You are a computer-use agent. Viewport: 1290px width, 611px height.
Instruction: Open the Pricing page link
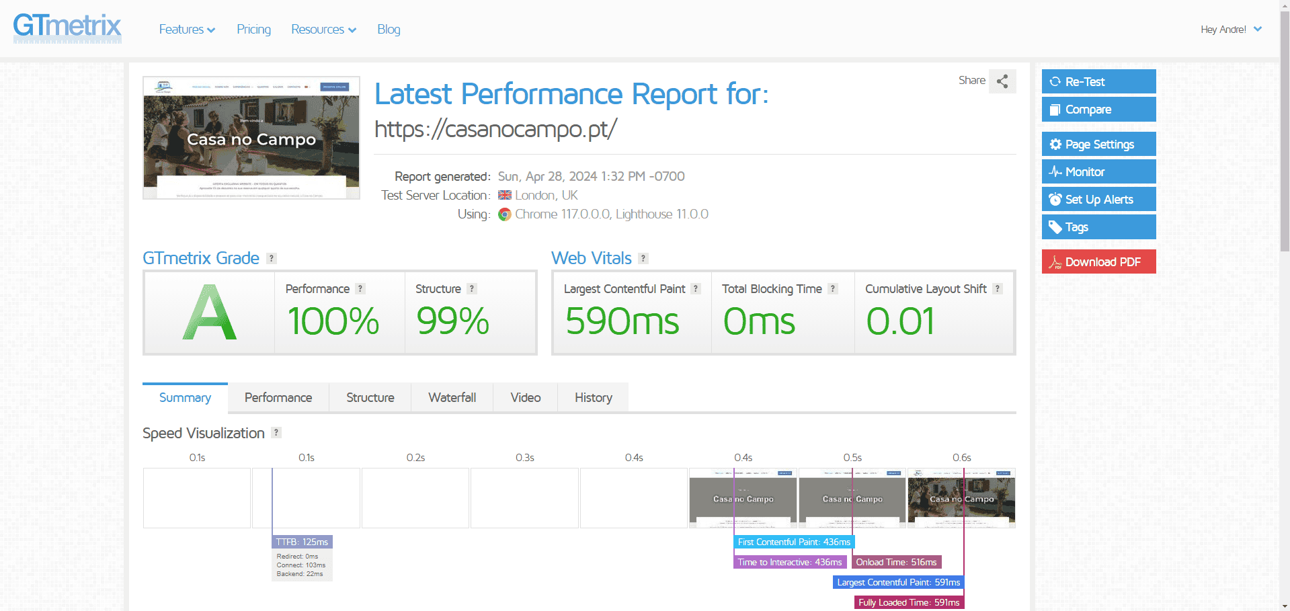(253, 30)
